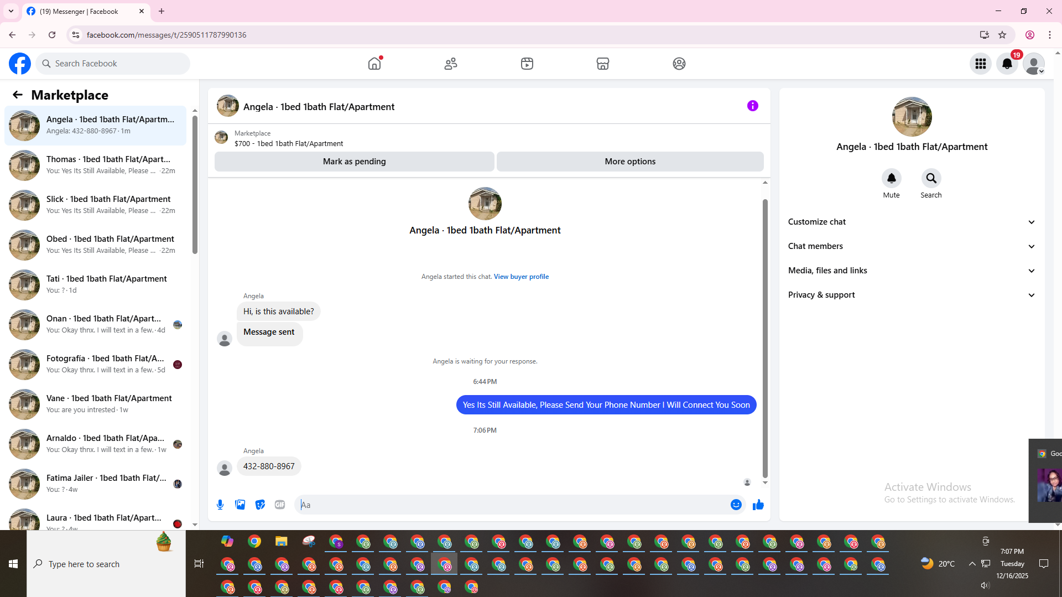The image size is (1062, 597).
Task: Open the Onan conversation in the list
Action: click(95, 325)
